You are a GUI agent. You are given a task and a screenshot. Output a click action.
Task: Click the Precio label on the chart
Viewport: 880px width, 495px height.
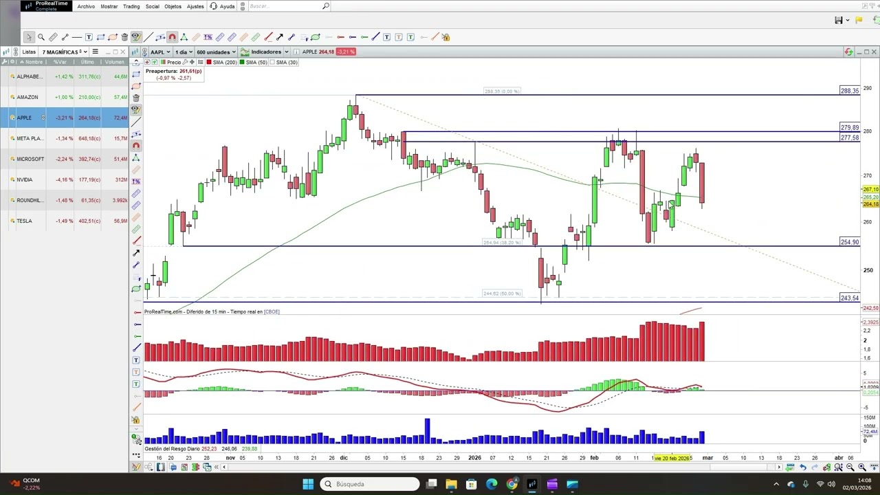pos(174,63)
